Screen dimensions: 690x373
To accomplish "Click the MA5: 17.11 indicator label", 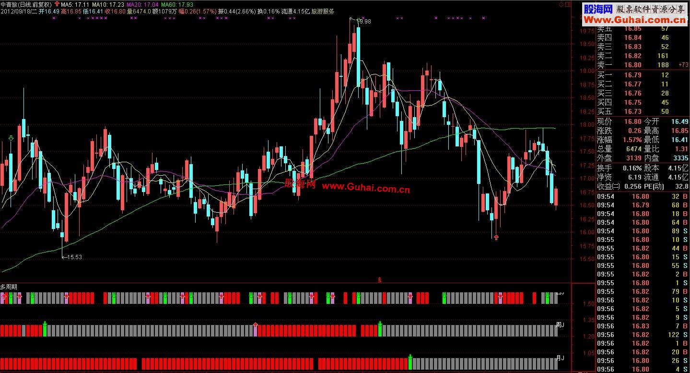I will [76, 4].
